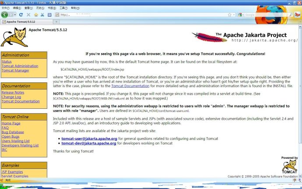Click the first status bar icon beside the status text
302x189 pixels.
(2, 180)
